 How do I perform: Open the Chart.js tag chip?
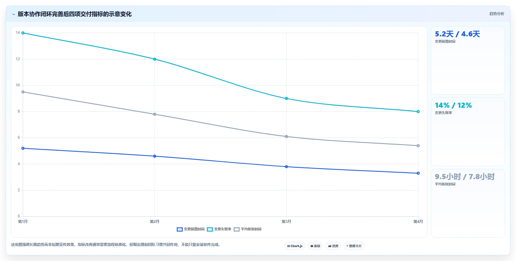(x=295, y=246)
